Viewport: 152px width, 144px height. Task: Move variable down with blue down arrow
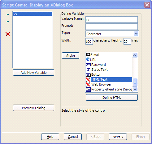pyautogui.click(x=8, y=22)
